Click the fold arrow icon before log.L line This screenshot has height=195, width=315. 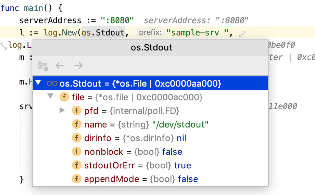coord(3,45)
